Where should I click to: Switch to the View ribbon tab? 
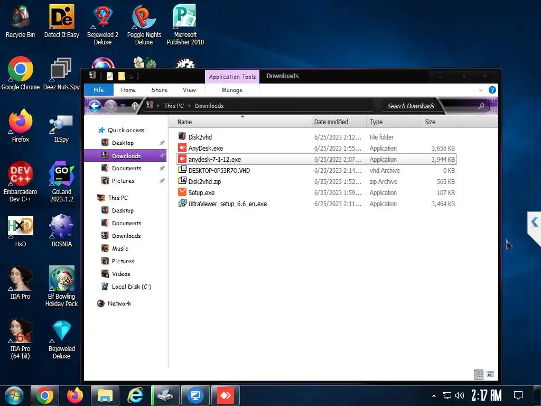pyautogui.click(x=189, y=90)
